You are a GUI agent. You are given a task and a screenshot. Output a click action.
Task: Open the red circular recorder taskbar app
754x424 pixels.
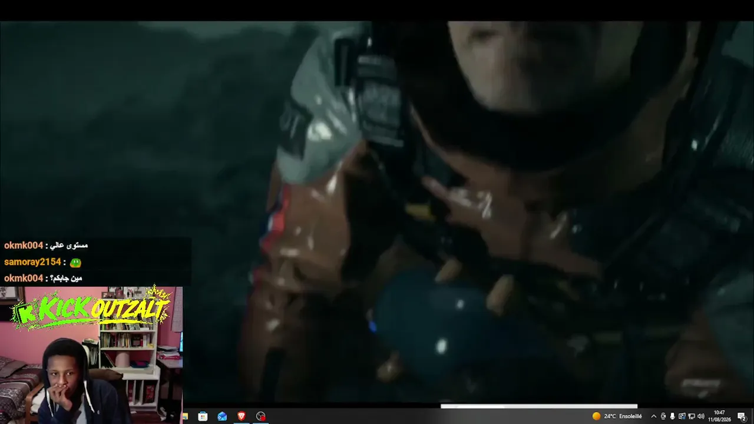pyautogui.click(x=261, y=416)
